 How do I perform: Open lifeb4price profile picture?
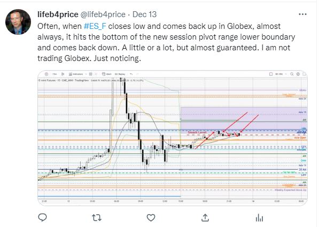[x=18, y=22]
